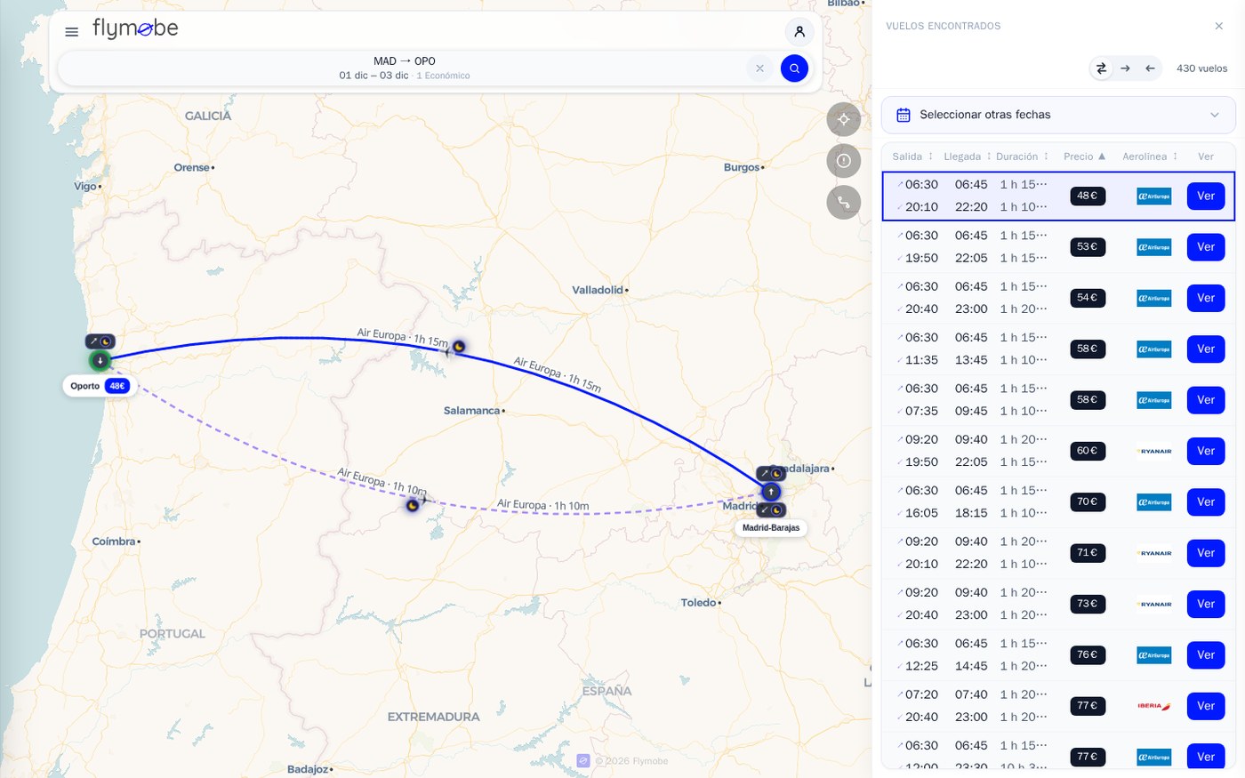Image resolution: width=1245 pixels, height=778 pixels.
Task: Sort flights by Salida column
Action: pyautogui.click(x=912, y=156)
